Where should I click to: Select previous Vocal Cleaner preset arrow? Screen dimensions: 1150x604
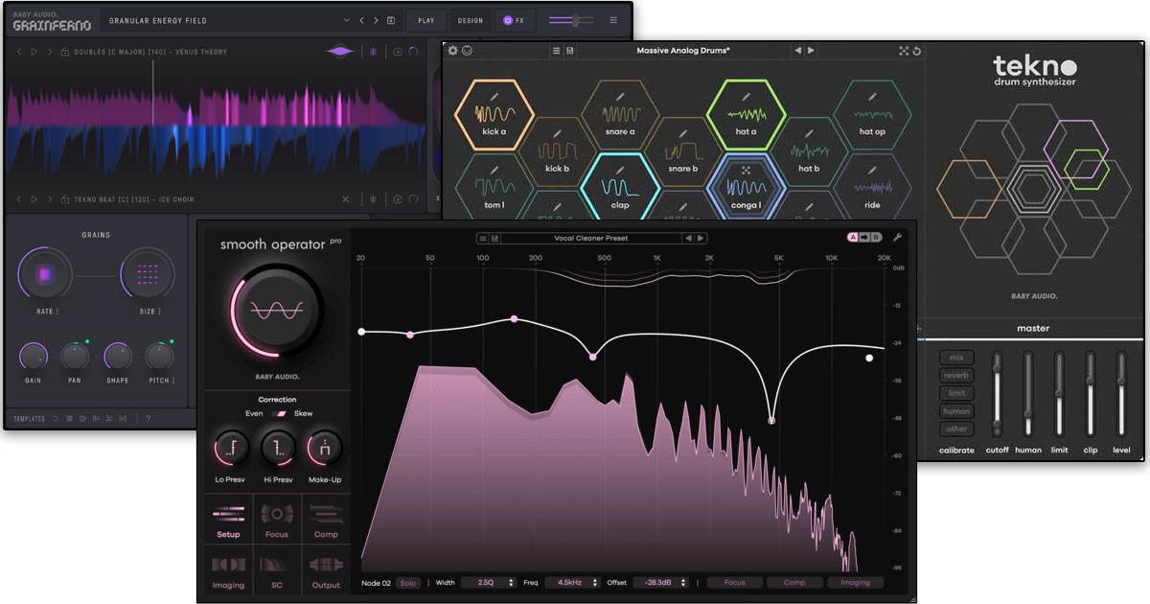click(687, 238)
